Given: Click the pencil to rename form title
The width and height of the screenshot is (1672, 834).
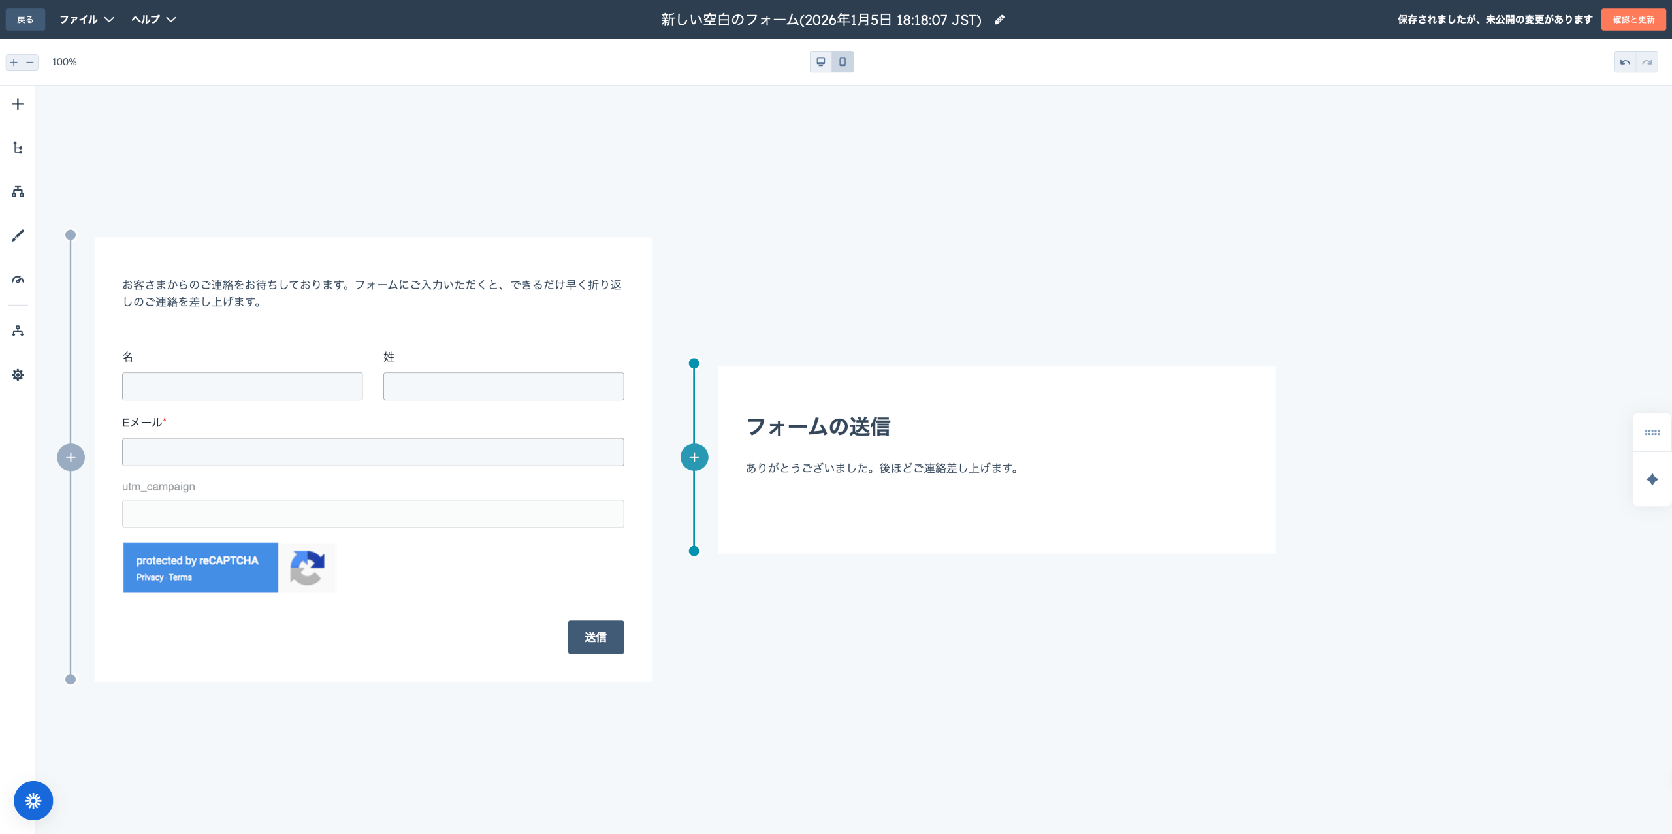Looking at the screenshot, I should click(x=999, y=20).
